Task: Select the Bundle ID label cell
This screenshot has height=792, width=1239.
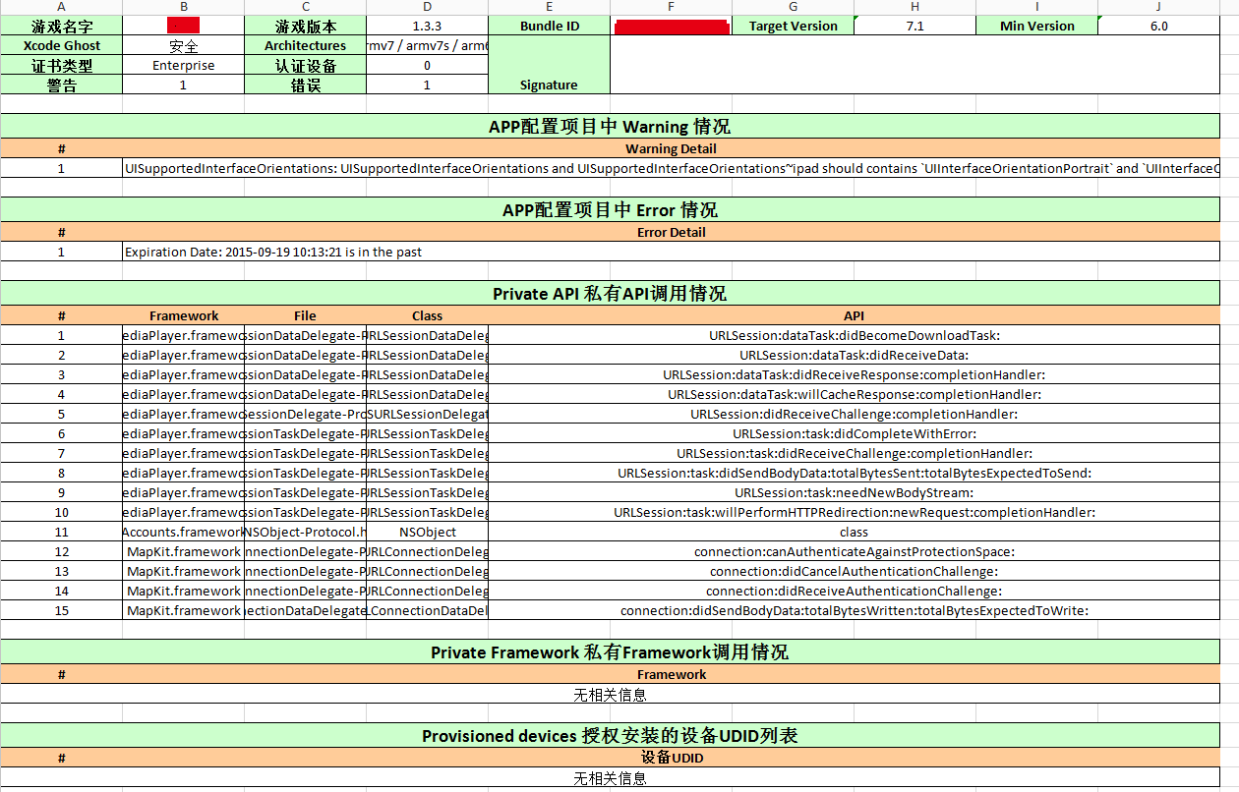Action: [x=549, y=26]
